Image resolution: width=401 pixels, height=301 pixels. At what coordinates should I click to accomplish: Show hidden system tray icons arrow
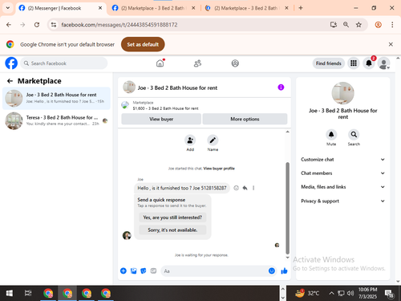pos(331,293)
